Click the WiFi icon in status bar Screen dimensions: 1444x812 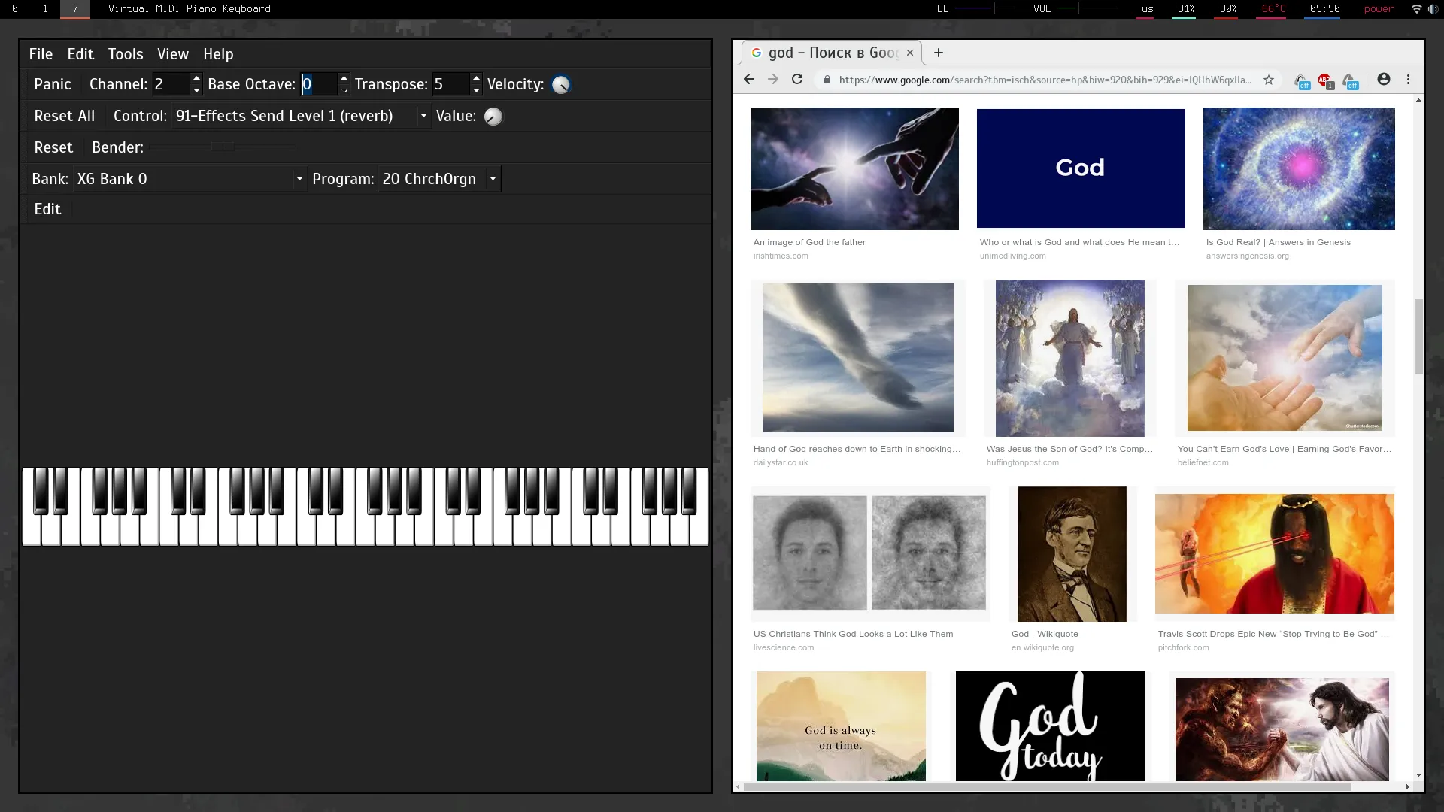(1416, 9)
